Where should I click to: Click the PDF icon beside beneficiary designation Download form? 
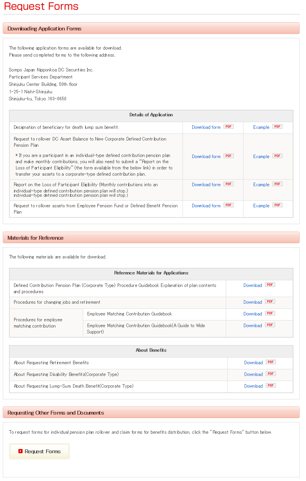[228, 126]
